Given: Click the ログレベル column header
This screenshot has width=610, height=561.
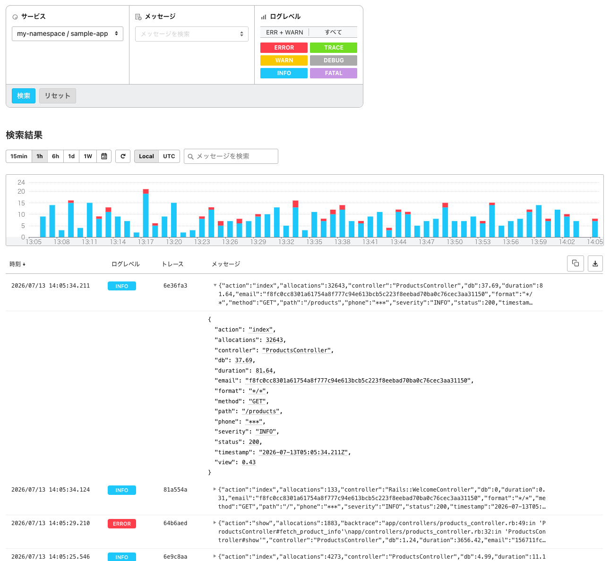Looking at the screenshot, I should (126, 264).
